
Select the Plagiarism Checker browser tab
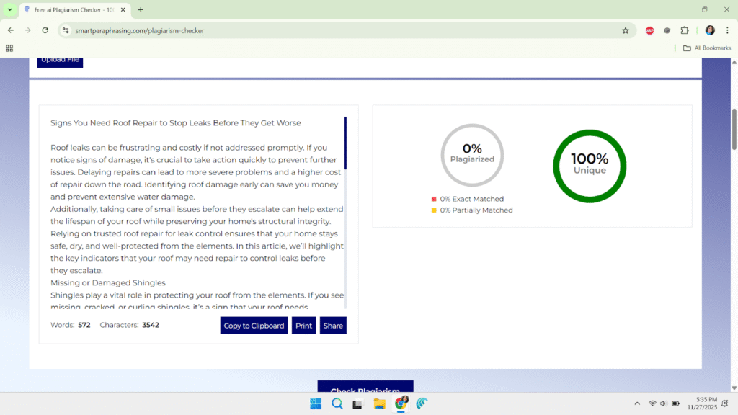coord(72,9)
